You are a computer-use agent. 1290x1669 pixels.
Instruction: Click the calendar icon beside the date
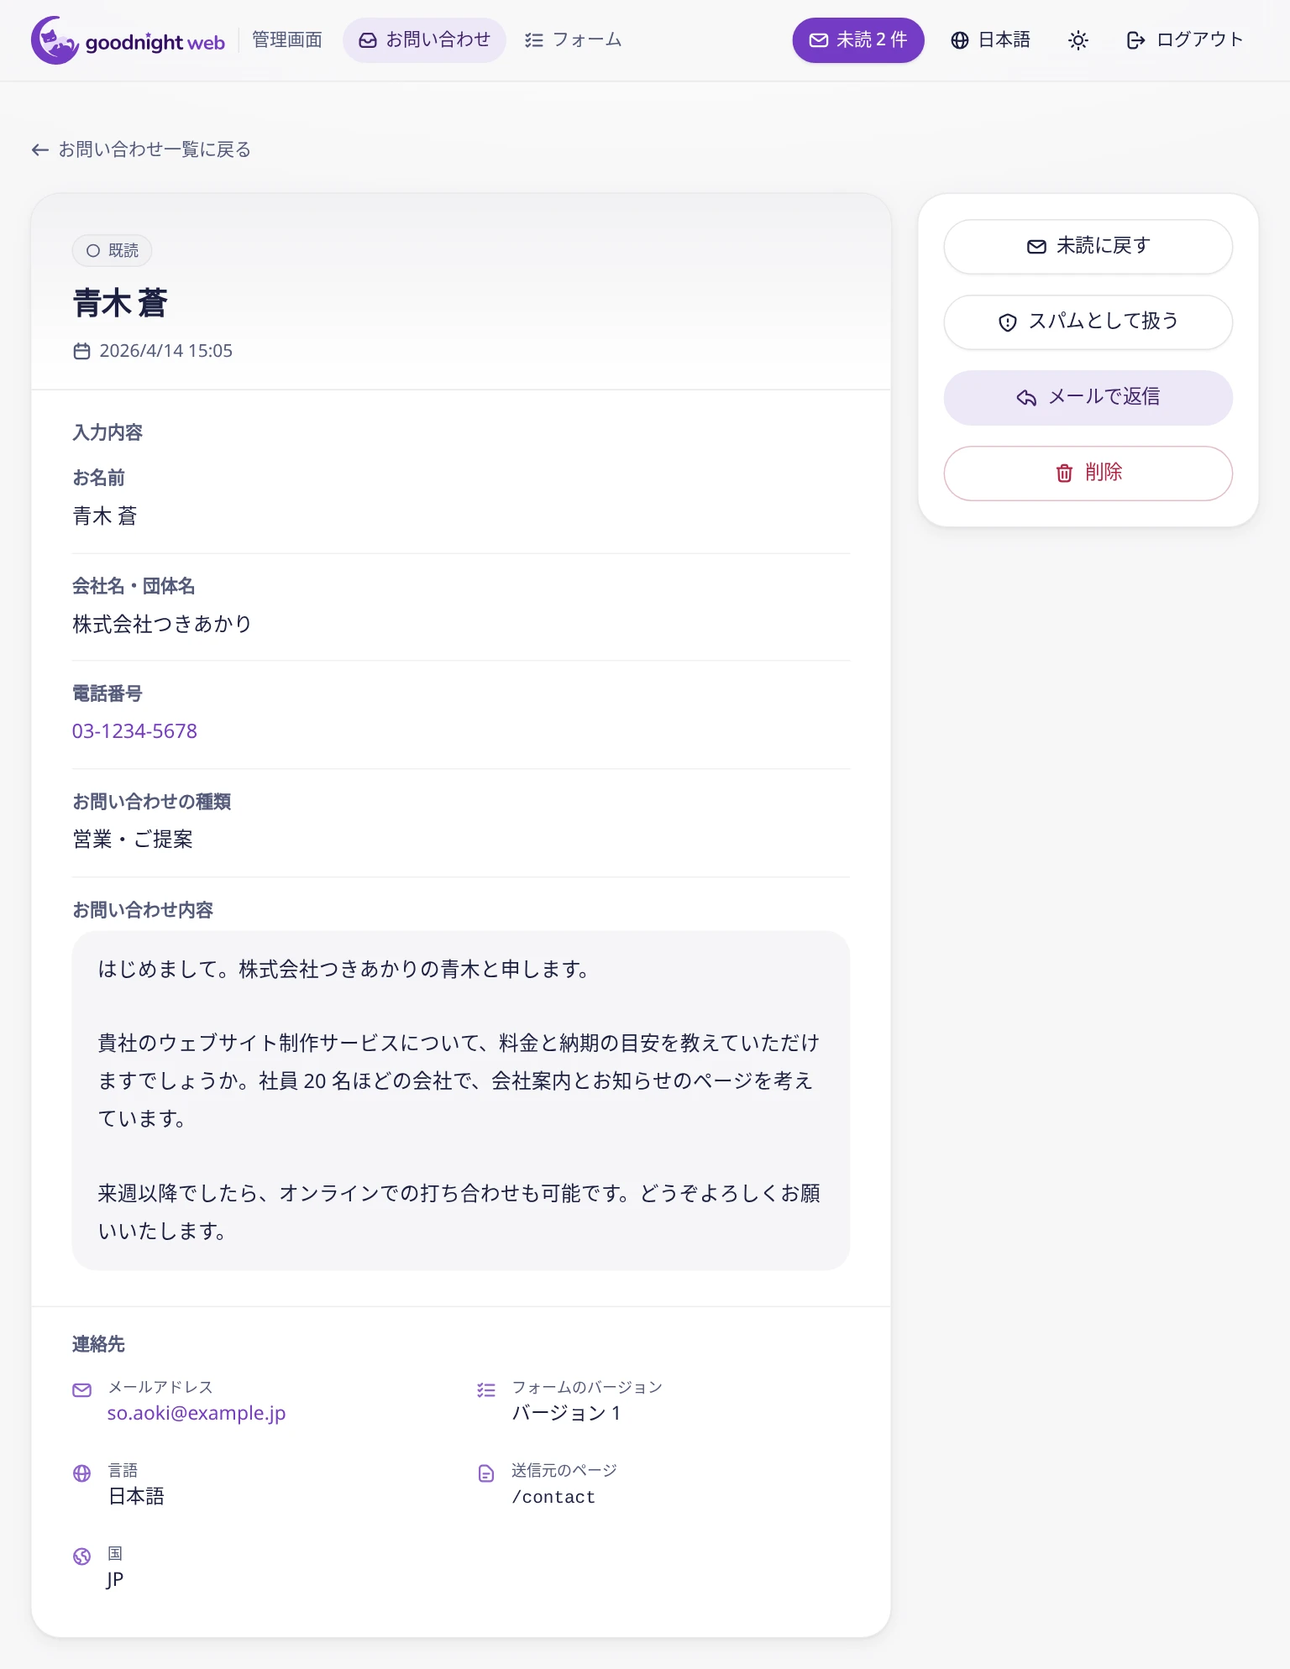coord(81,351)
